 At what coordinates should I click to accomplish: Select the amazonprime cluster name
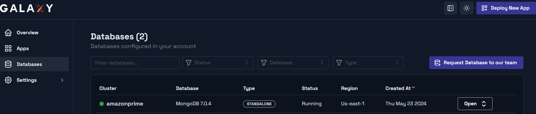(x=125, y=104)
